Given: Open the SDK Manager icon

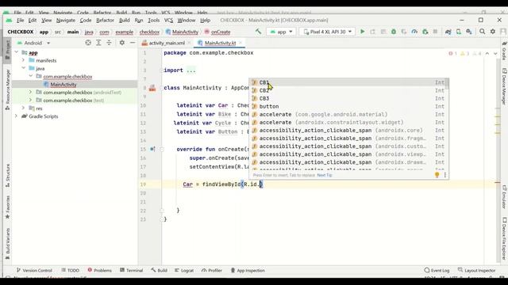Looking at the screenshot, I should [469, 32].
